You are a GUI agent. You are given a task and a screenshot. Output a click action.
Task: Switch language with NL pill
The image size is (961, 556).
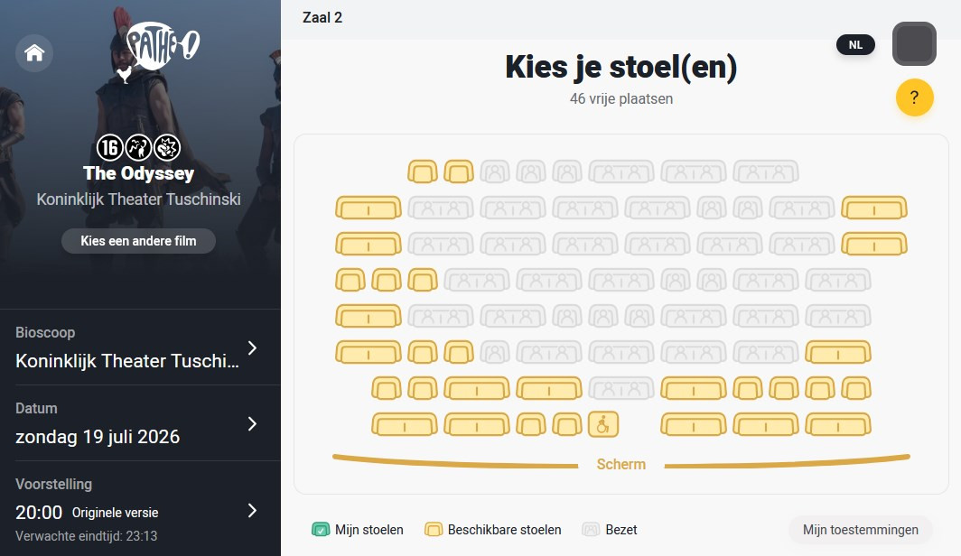(855, 45)
